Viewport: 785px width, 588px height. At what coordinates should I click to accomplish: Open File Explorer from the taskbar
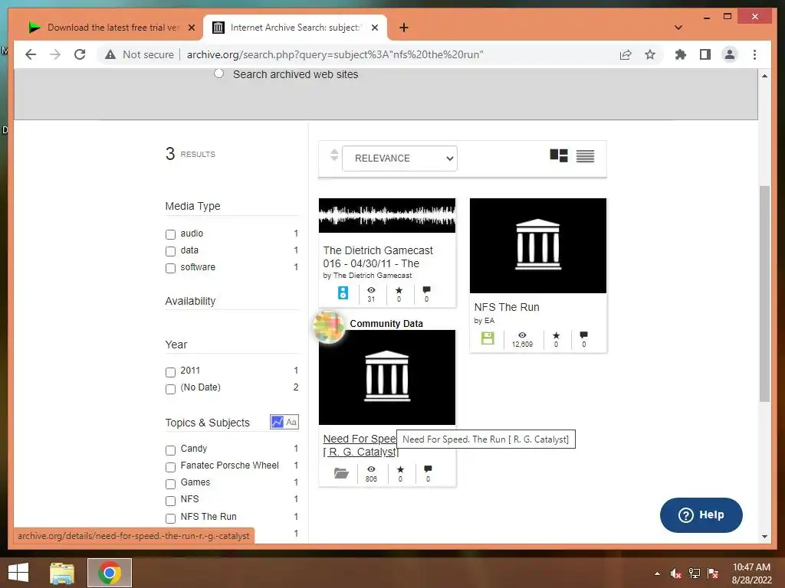click(62, 573)
